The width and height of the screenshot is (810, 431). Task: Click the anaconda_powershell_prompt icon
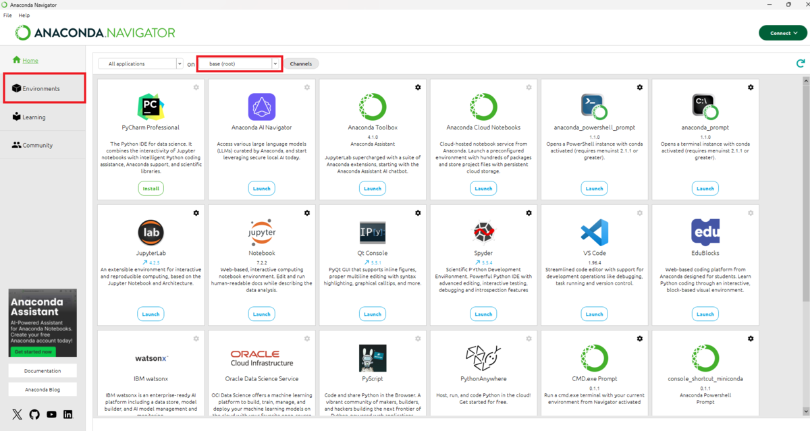594,107
